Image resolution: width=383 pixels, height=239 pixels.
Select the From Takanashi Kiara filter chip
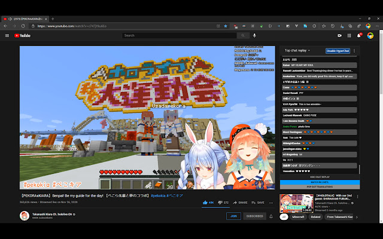pyautogui.click(x=339, y=217)
